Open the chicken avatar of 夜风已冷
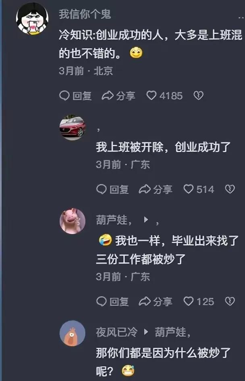 pyautogui.click(x=73, y=333)
